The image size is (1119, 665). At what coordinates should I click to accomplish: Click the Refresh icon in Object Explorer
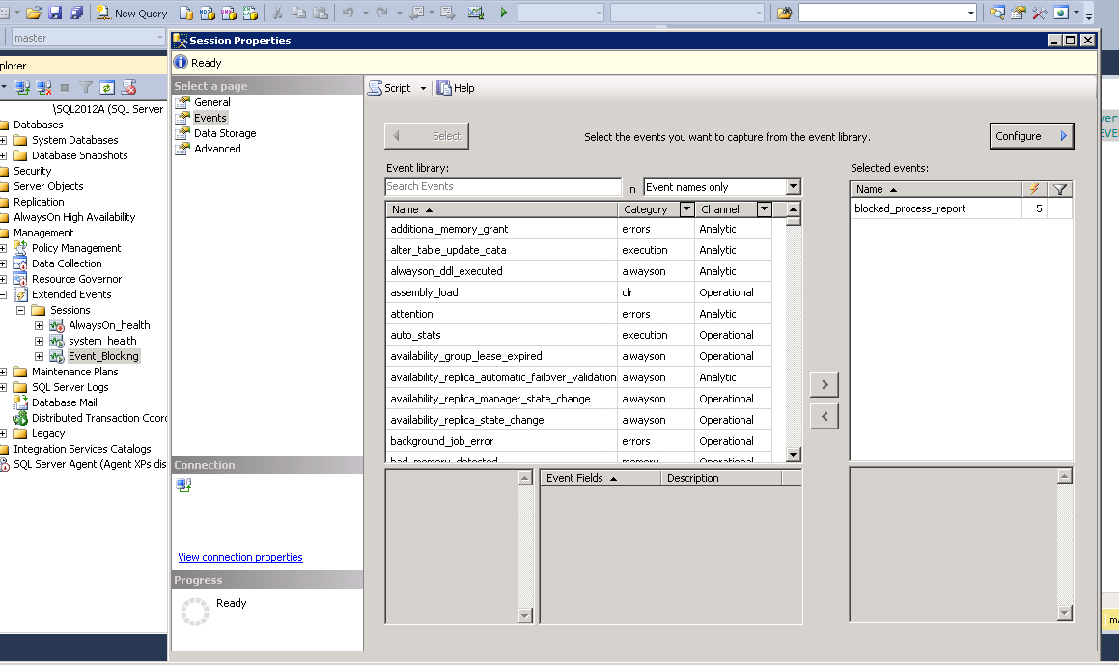(107, 87)
